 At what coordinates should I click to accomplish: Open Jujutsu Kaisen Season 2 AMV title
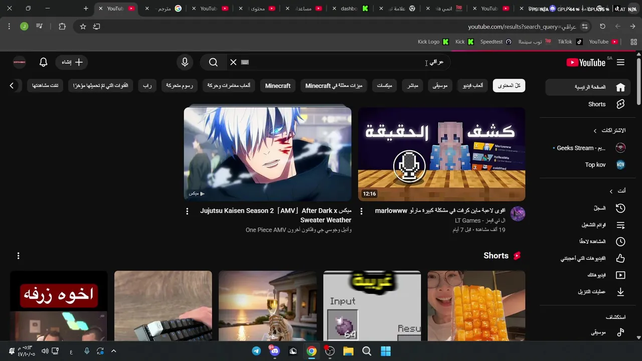pos(276,215)
